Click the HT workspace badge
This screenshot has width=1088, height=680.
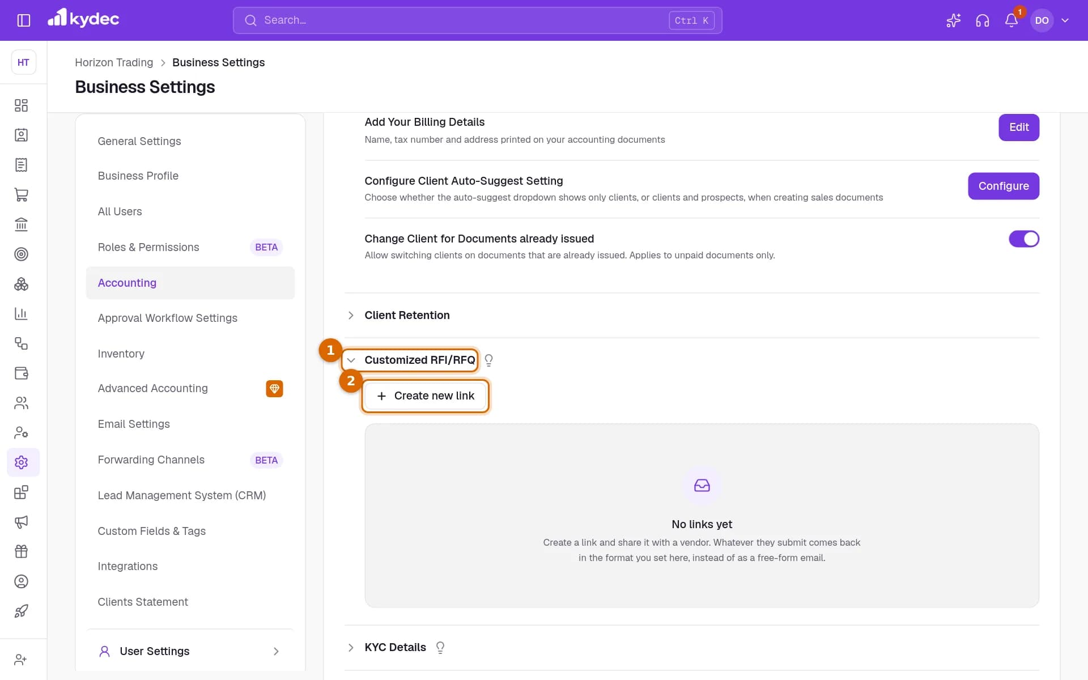(23, 62)
